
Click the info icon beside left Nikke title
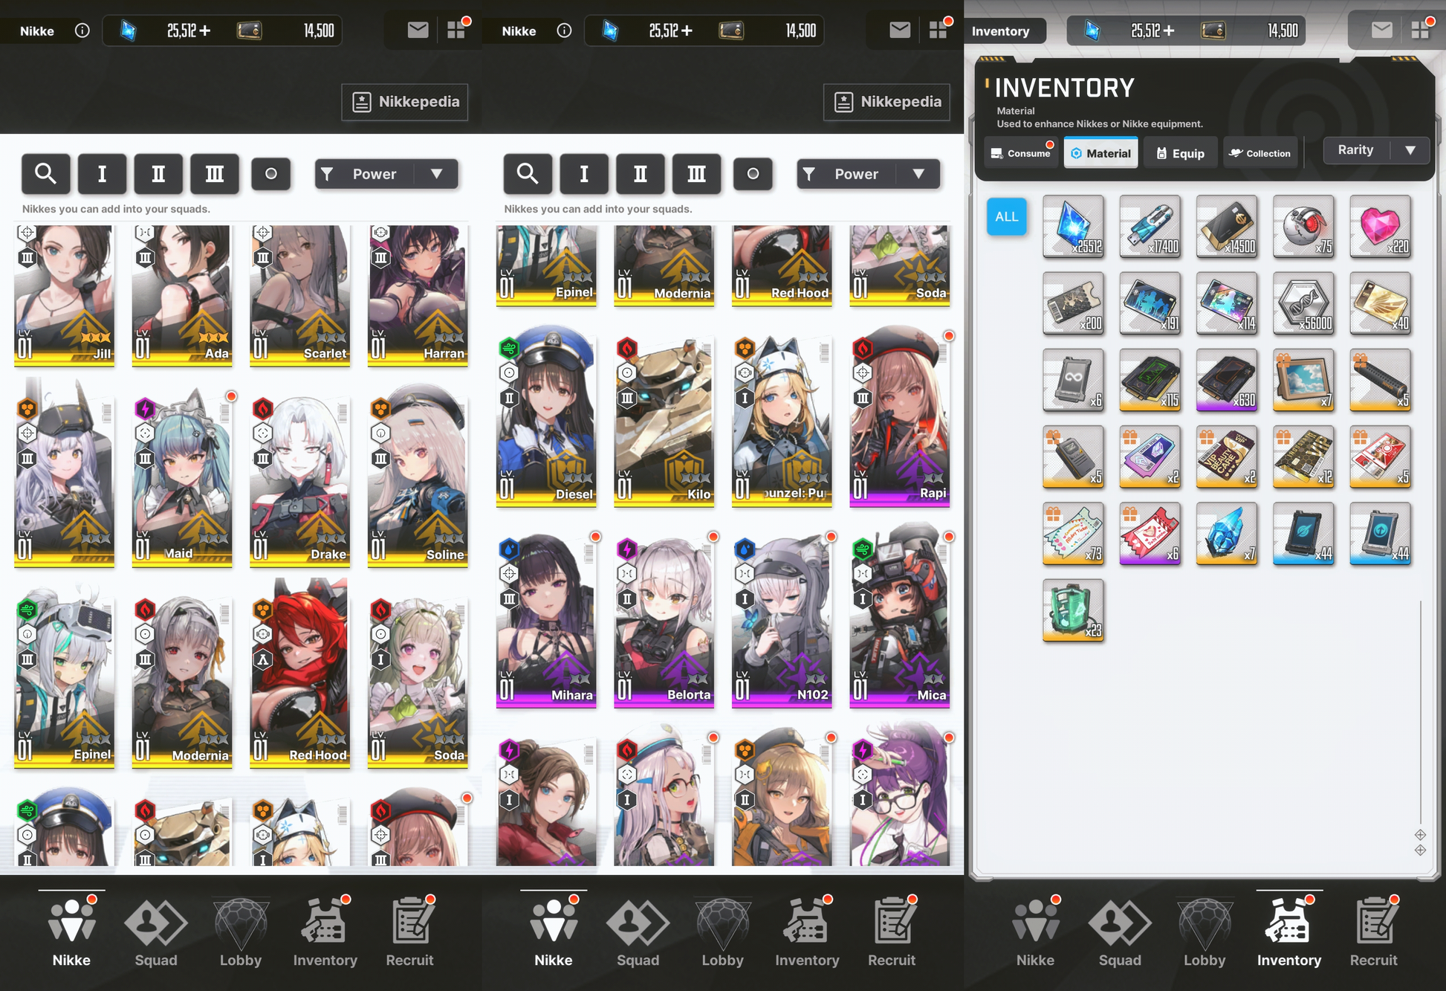coord(82,30)
